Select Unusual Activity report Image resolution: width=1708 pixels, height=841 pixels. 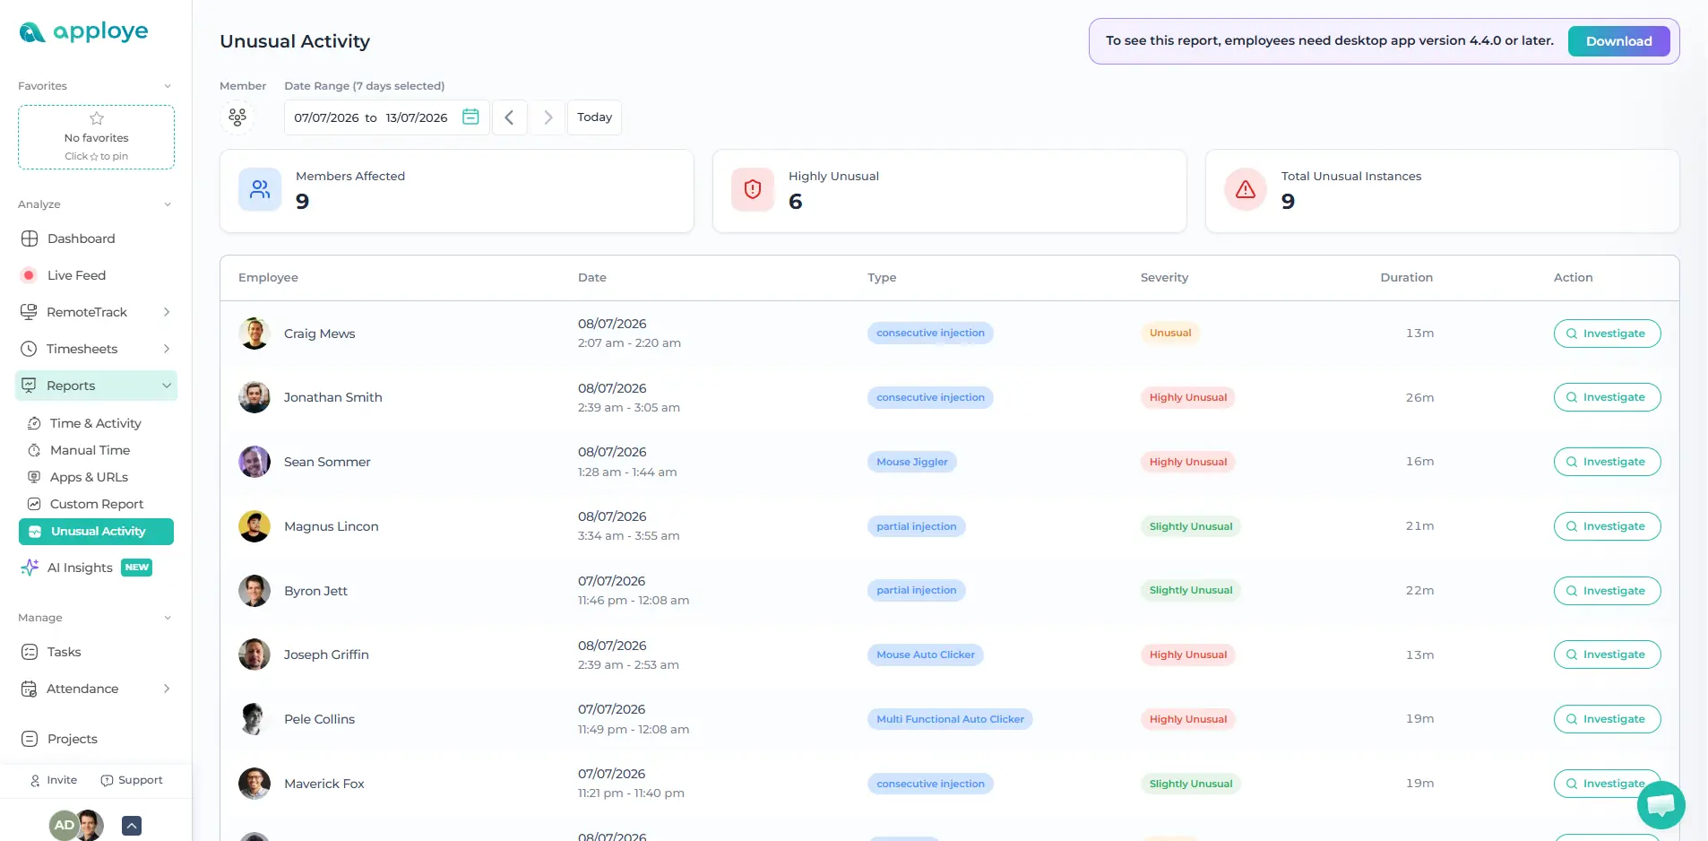pos(96,532)
